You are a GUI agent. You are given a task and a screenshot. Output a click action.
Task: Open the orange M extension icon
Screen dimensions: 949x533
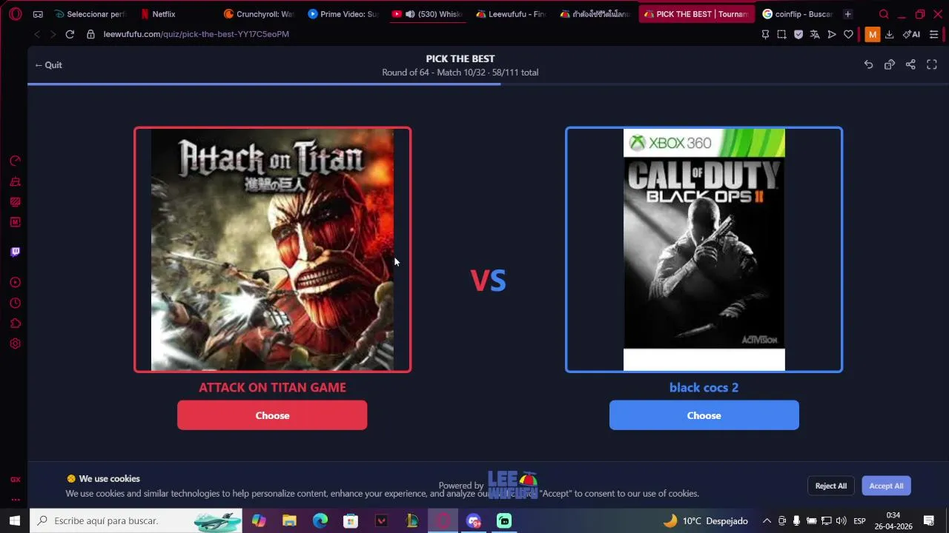[873, 34]
